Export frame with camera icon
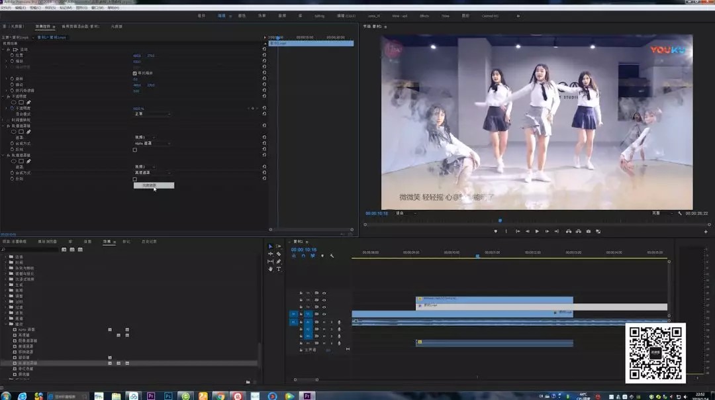Screen dimensions: 715x400 click(589, 231)
